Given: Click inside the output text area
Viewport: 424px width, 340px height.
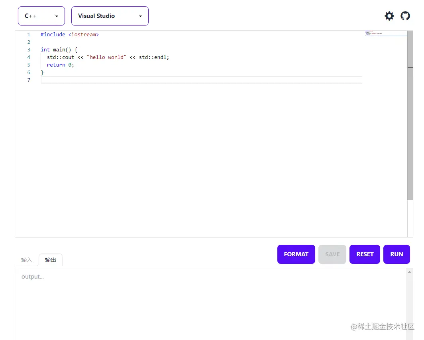Looking at the screenshot, I should 199,299.
